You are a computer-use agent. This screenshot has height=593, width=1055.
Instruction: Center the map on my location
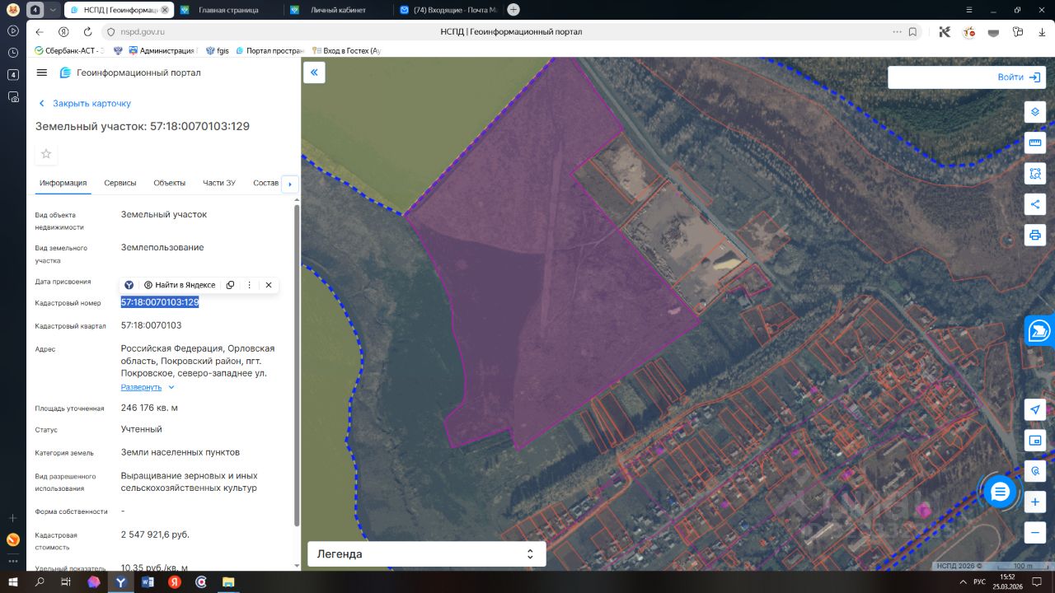[1035, 409]
